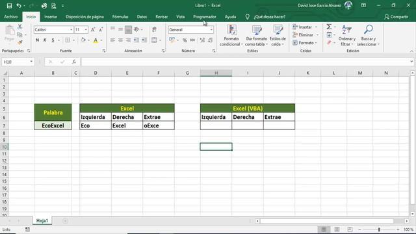This screenshot has width=416, height=234.
Task: Switch to Programador tab
Action: click(205, 17)
